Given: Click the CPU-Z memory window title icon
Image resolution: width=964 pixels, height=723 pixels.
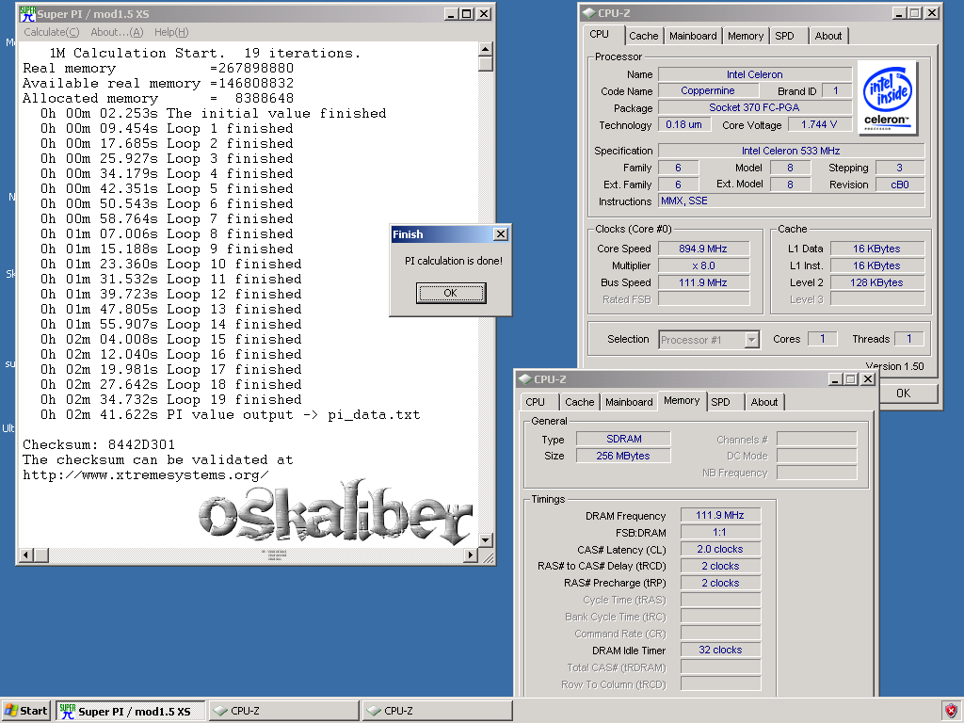Looking at the screenshot, I should 525,379.
